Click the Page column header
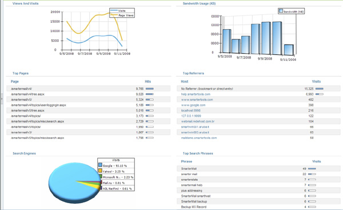 click(15, 81)
